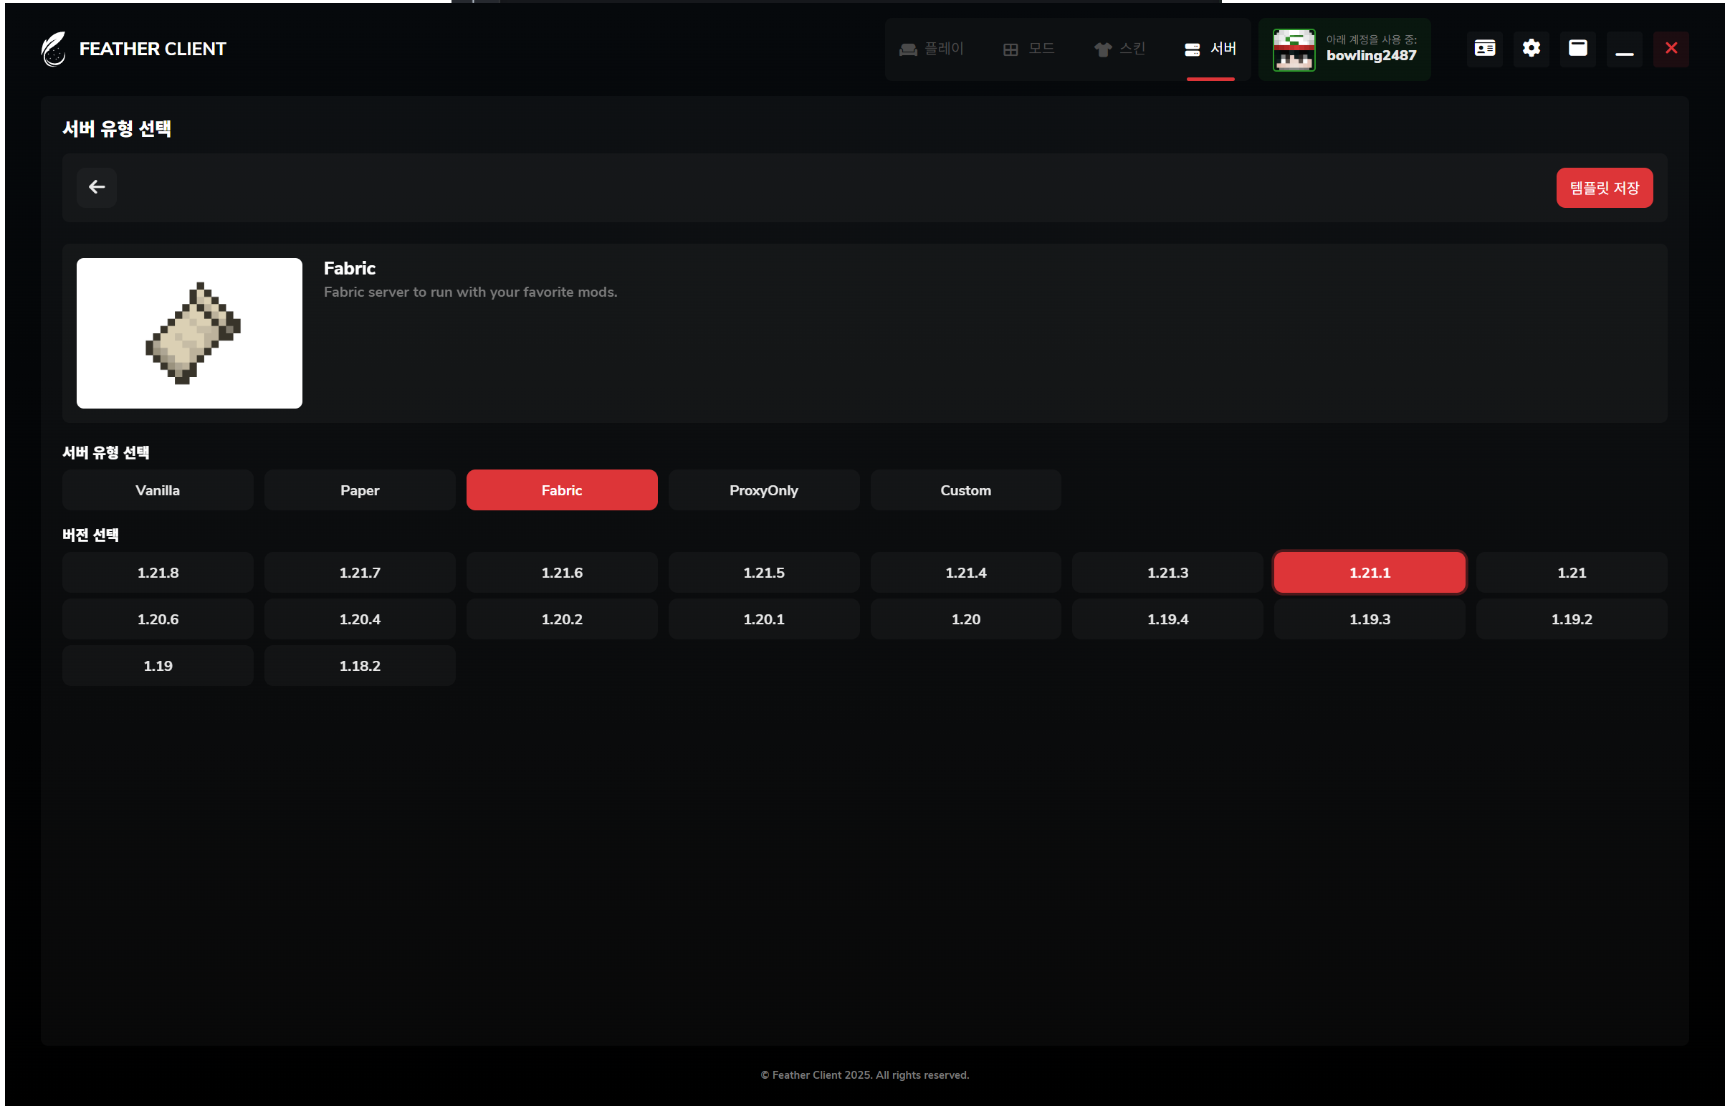Image resolution: width=1725 pixels, height=1106 pixels.
Task: Open the 모드 tab
Action: coord(1028,49)
